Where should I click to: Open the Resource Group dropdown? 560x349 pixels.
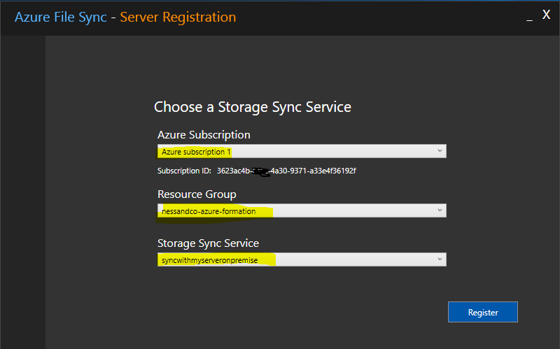(302, 211)
